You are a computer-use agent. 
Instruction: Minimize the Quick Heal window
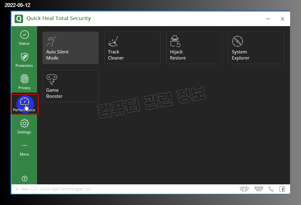268,19
